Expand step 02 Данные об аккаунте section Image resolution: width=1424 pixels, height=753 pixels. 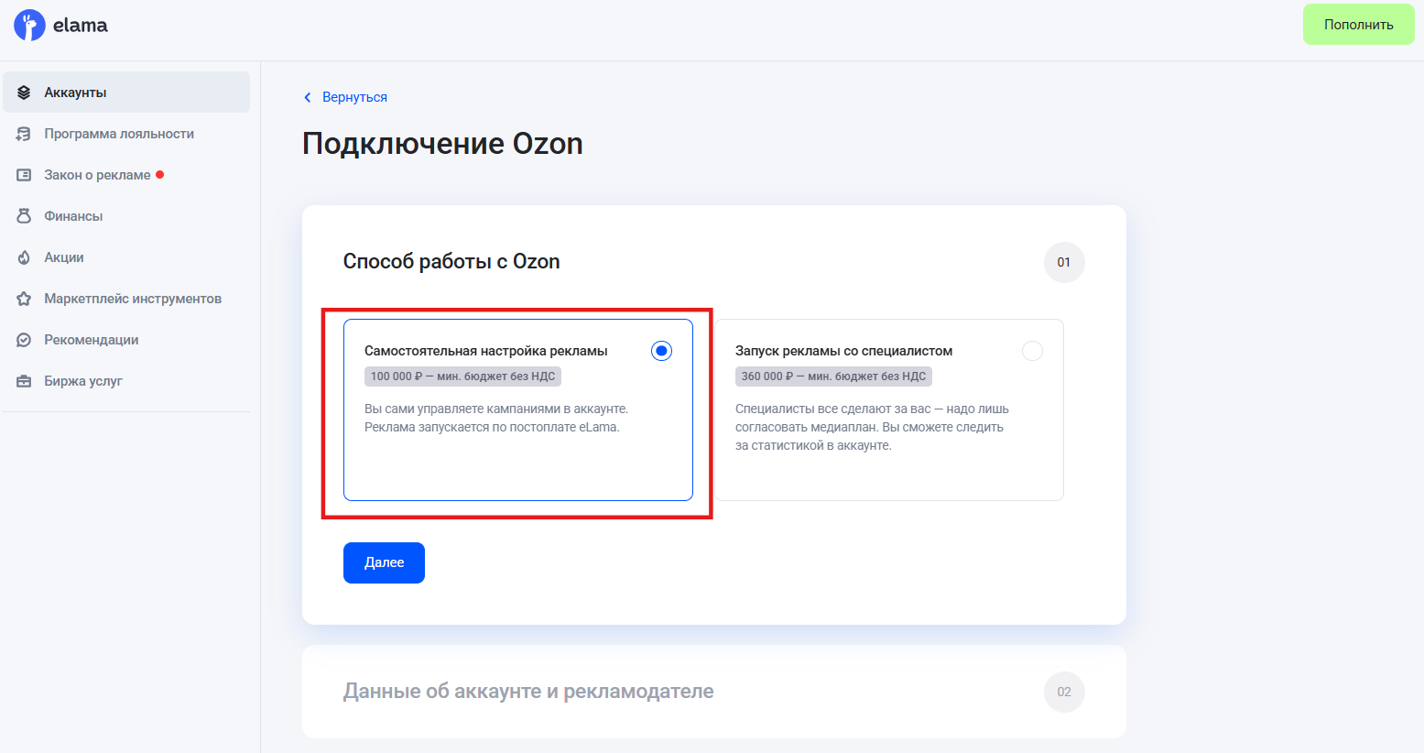click(x=528, y=692)
